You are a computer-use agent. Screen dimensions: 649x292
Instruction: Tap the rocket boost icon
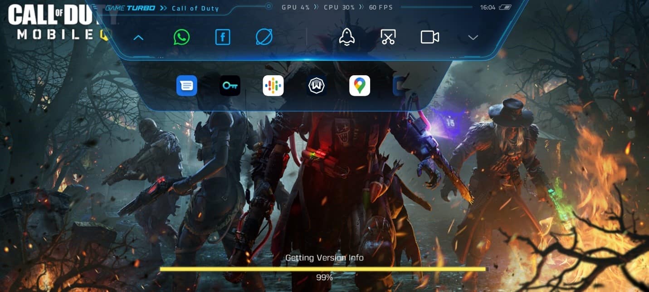pos(347,37)
